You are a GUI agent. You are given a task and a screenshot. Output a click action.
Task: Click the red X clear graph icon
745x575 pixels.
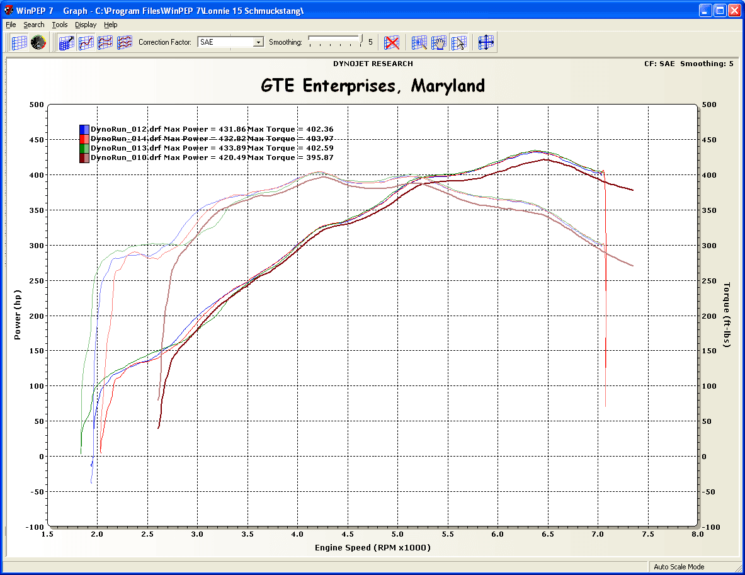click(392, 42)
